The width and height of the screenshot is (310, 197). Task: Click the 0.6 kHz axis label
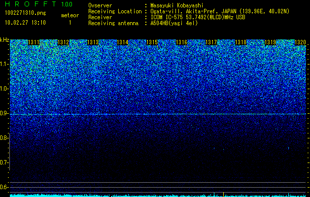(x=4, y=187)
